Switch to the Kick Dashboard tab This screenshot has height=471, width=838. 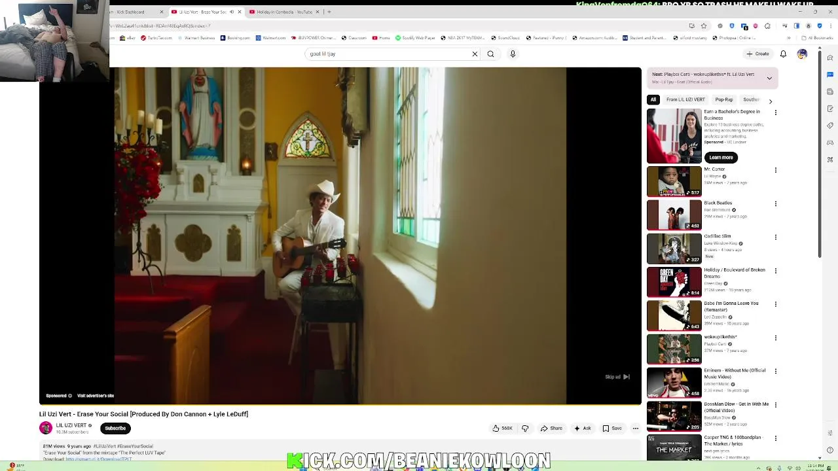(x=135, y=12)
